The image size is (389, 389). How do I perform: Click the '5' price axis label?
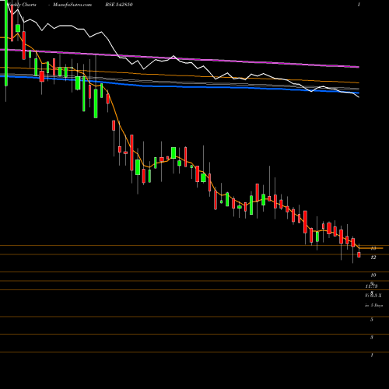tap(372, 319)
